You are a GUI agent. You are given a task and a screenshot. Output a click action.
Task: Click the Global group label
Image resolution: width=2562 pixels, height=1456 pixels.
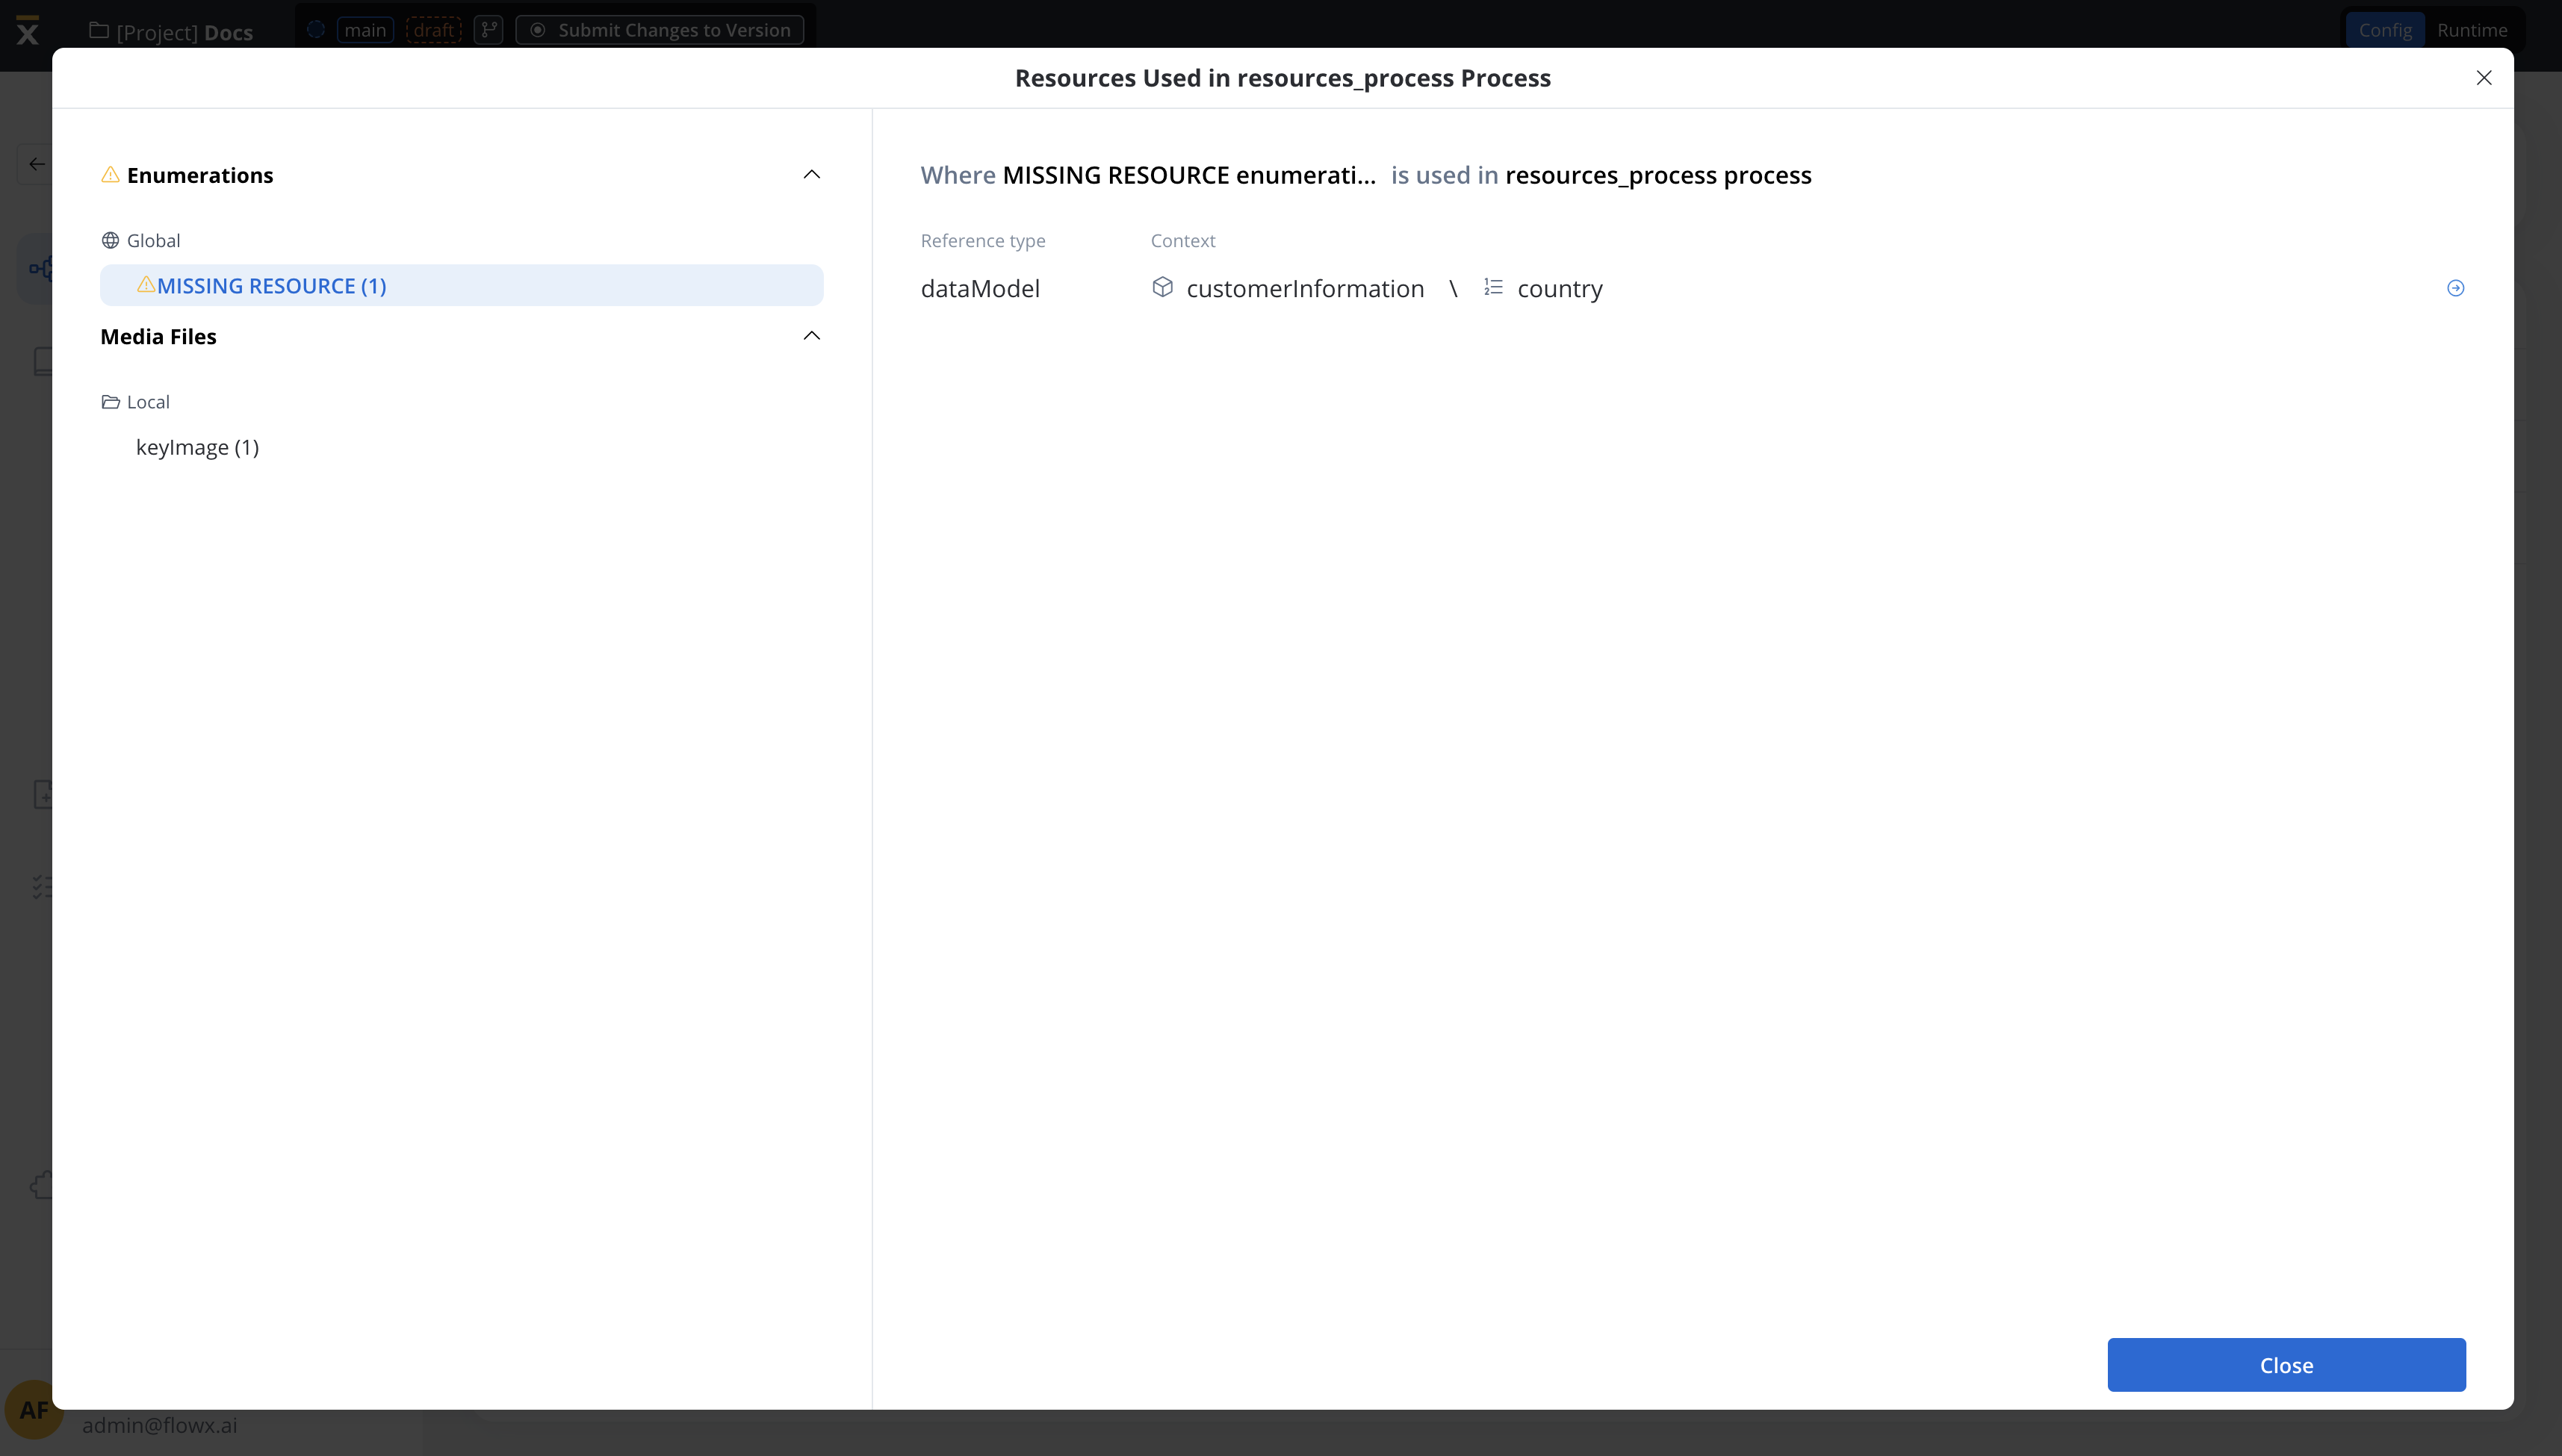coord(153,241)
